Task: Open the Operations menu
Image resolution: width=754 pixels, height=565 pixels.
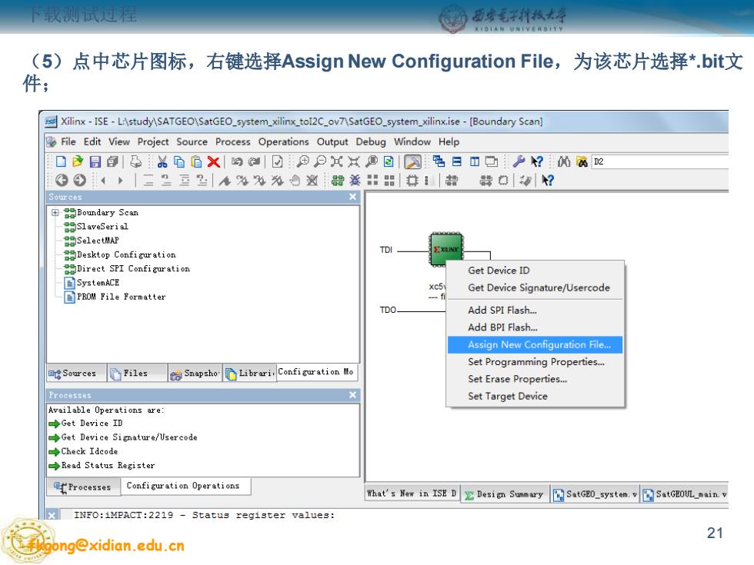Action: [x=283, y=141]
